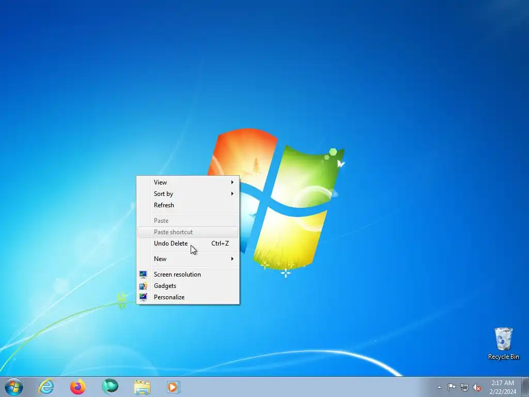Click the Recycle Bin label text

(x=503, y=357)
